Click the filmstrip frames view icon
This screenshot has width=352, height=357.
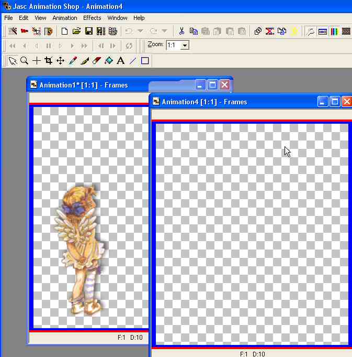346,31
